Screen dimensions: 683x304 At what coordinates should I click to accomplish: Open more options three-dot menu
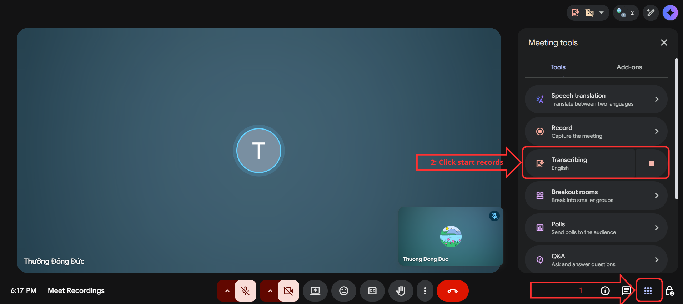425,291
